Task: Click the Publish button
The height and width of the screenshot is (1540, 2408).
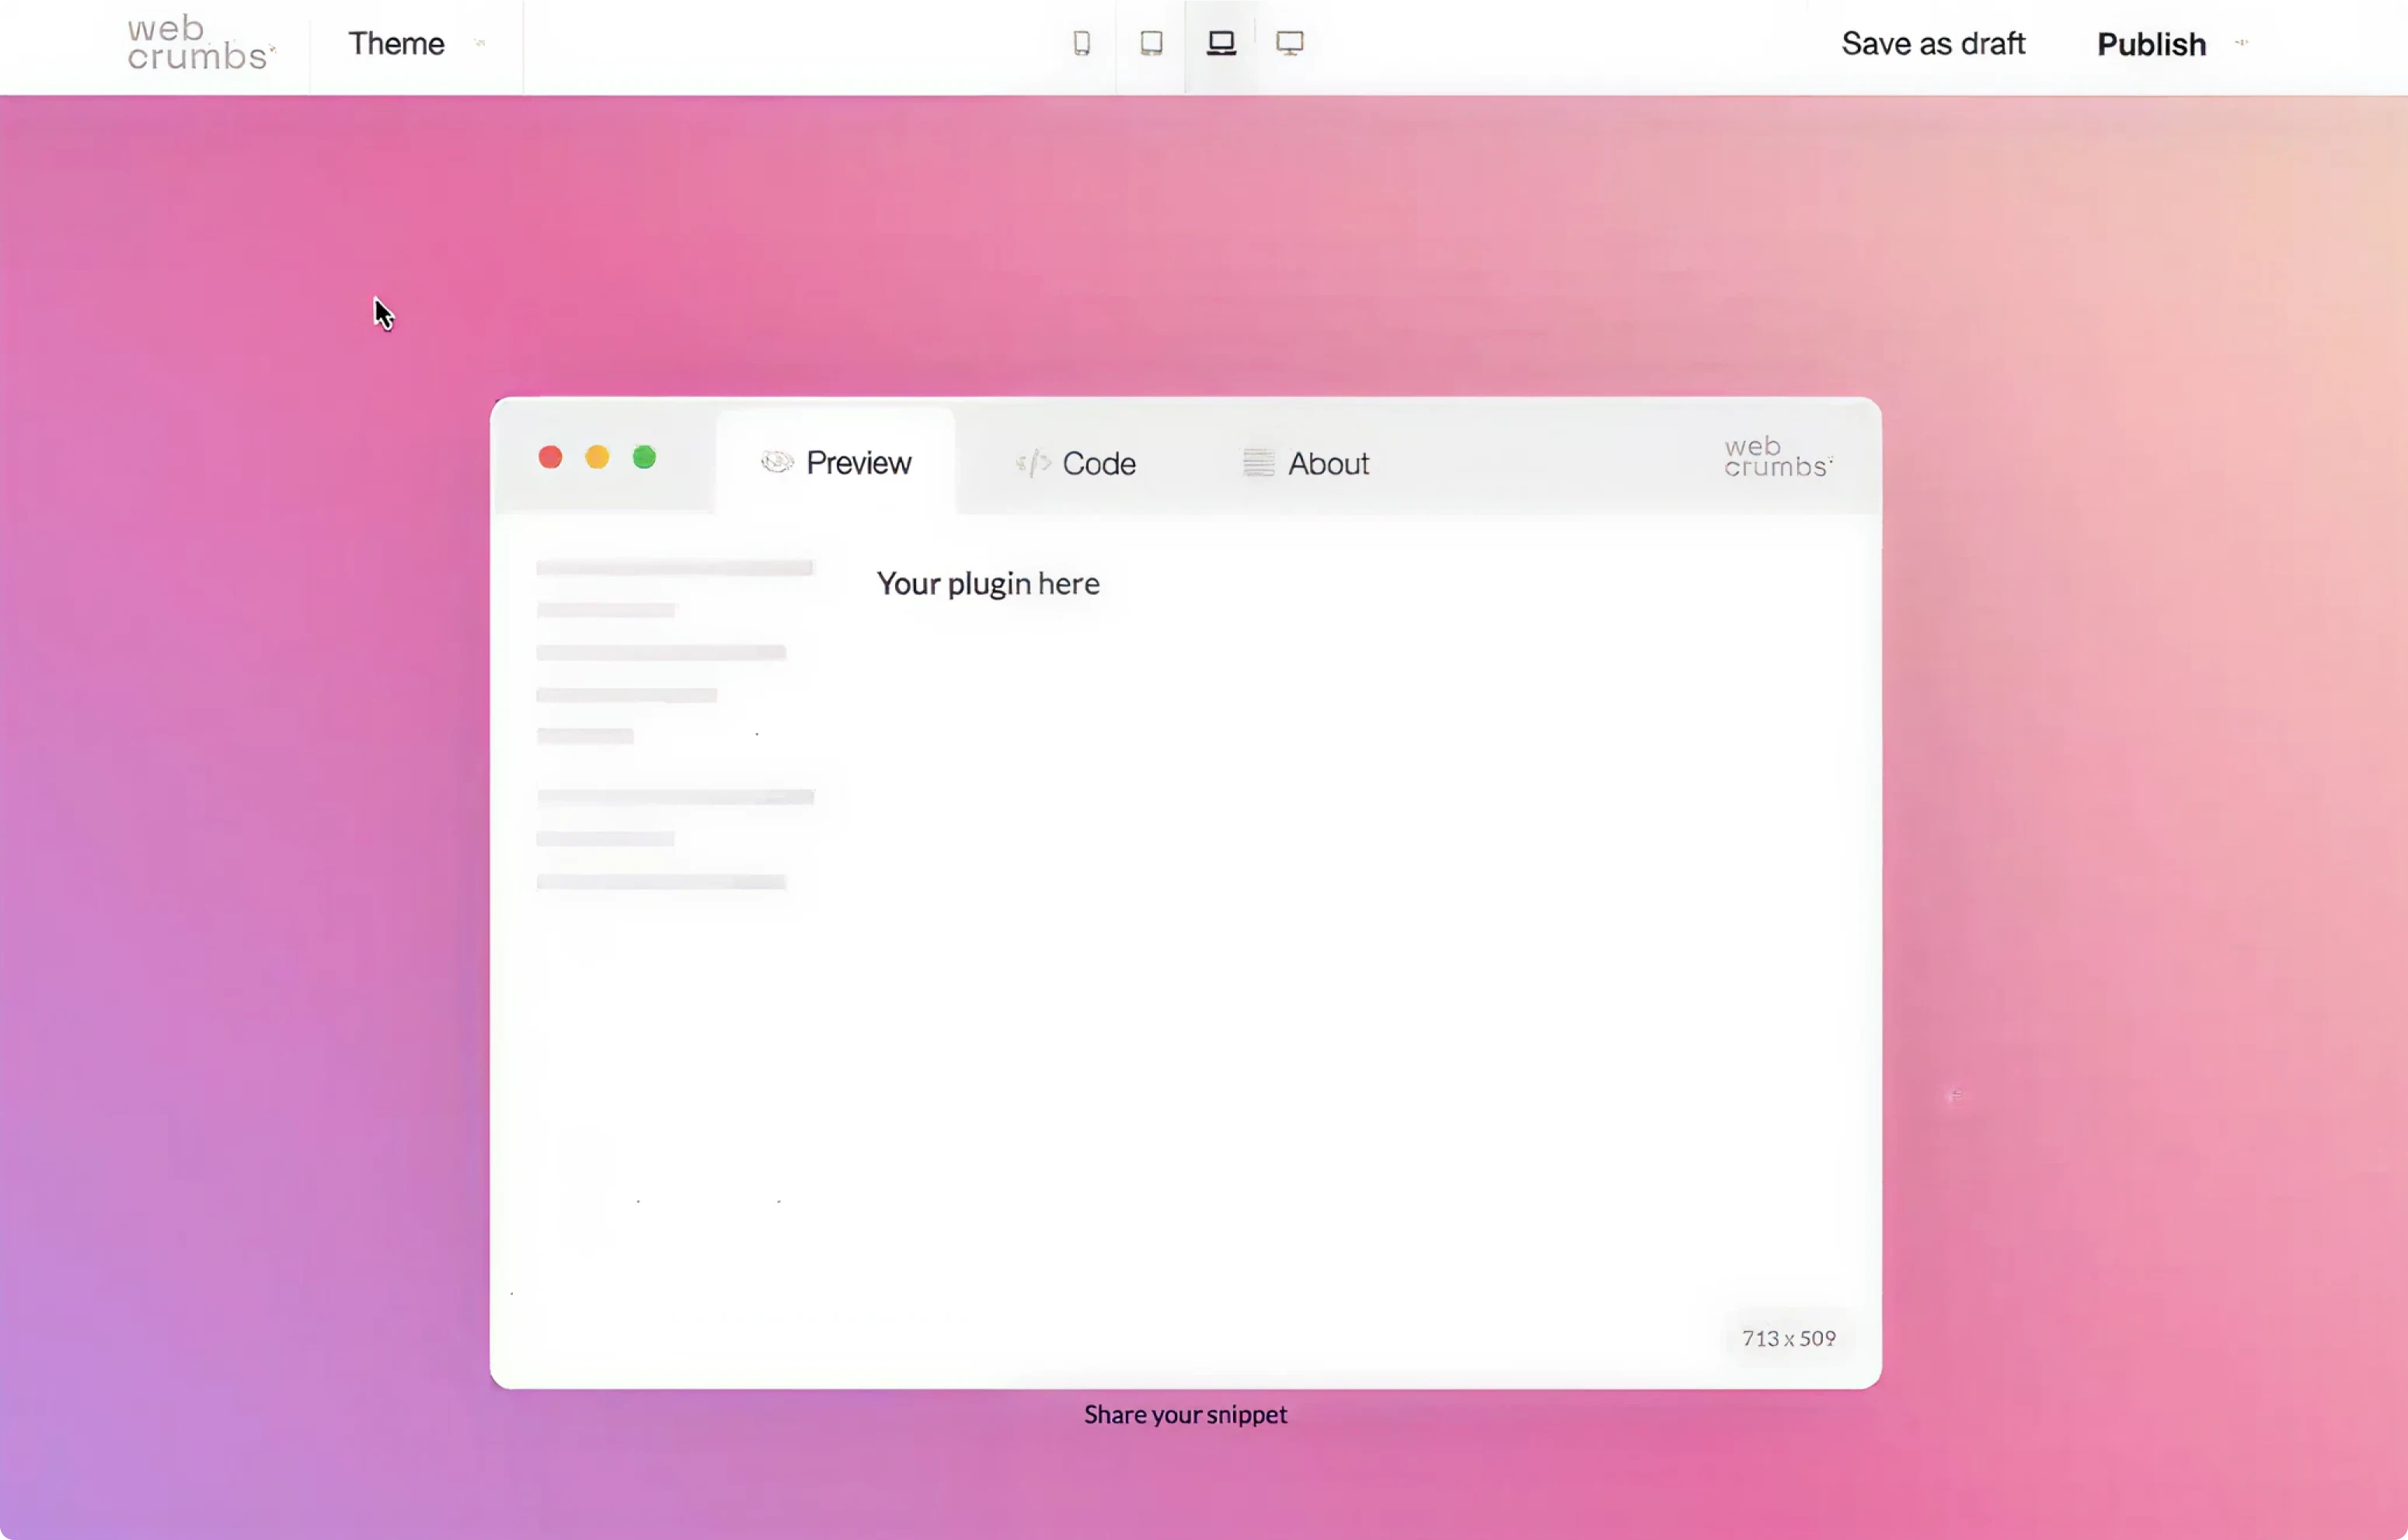Action: click(x=2150, y=43)
